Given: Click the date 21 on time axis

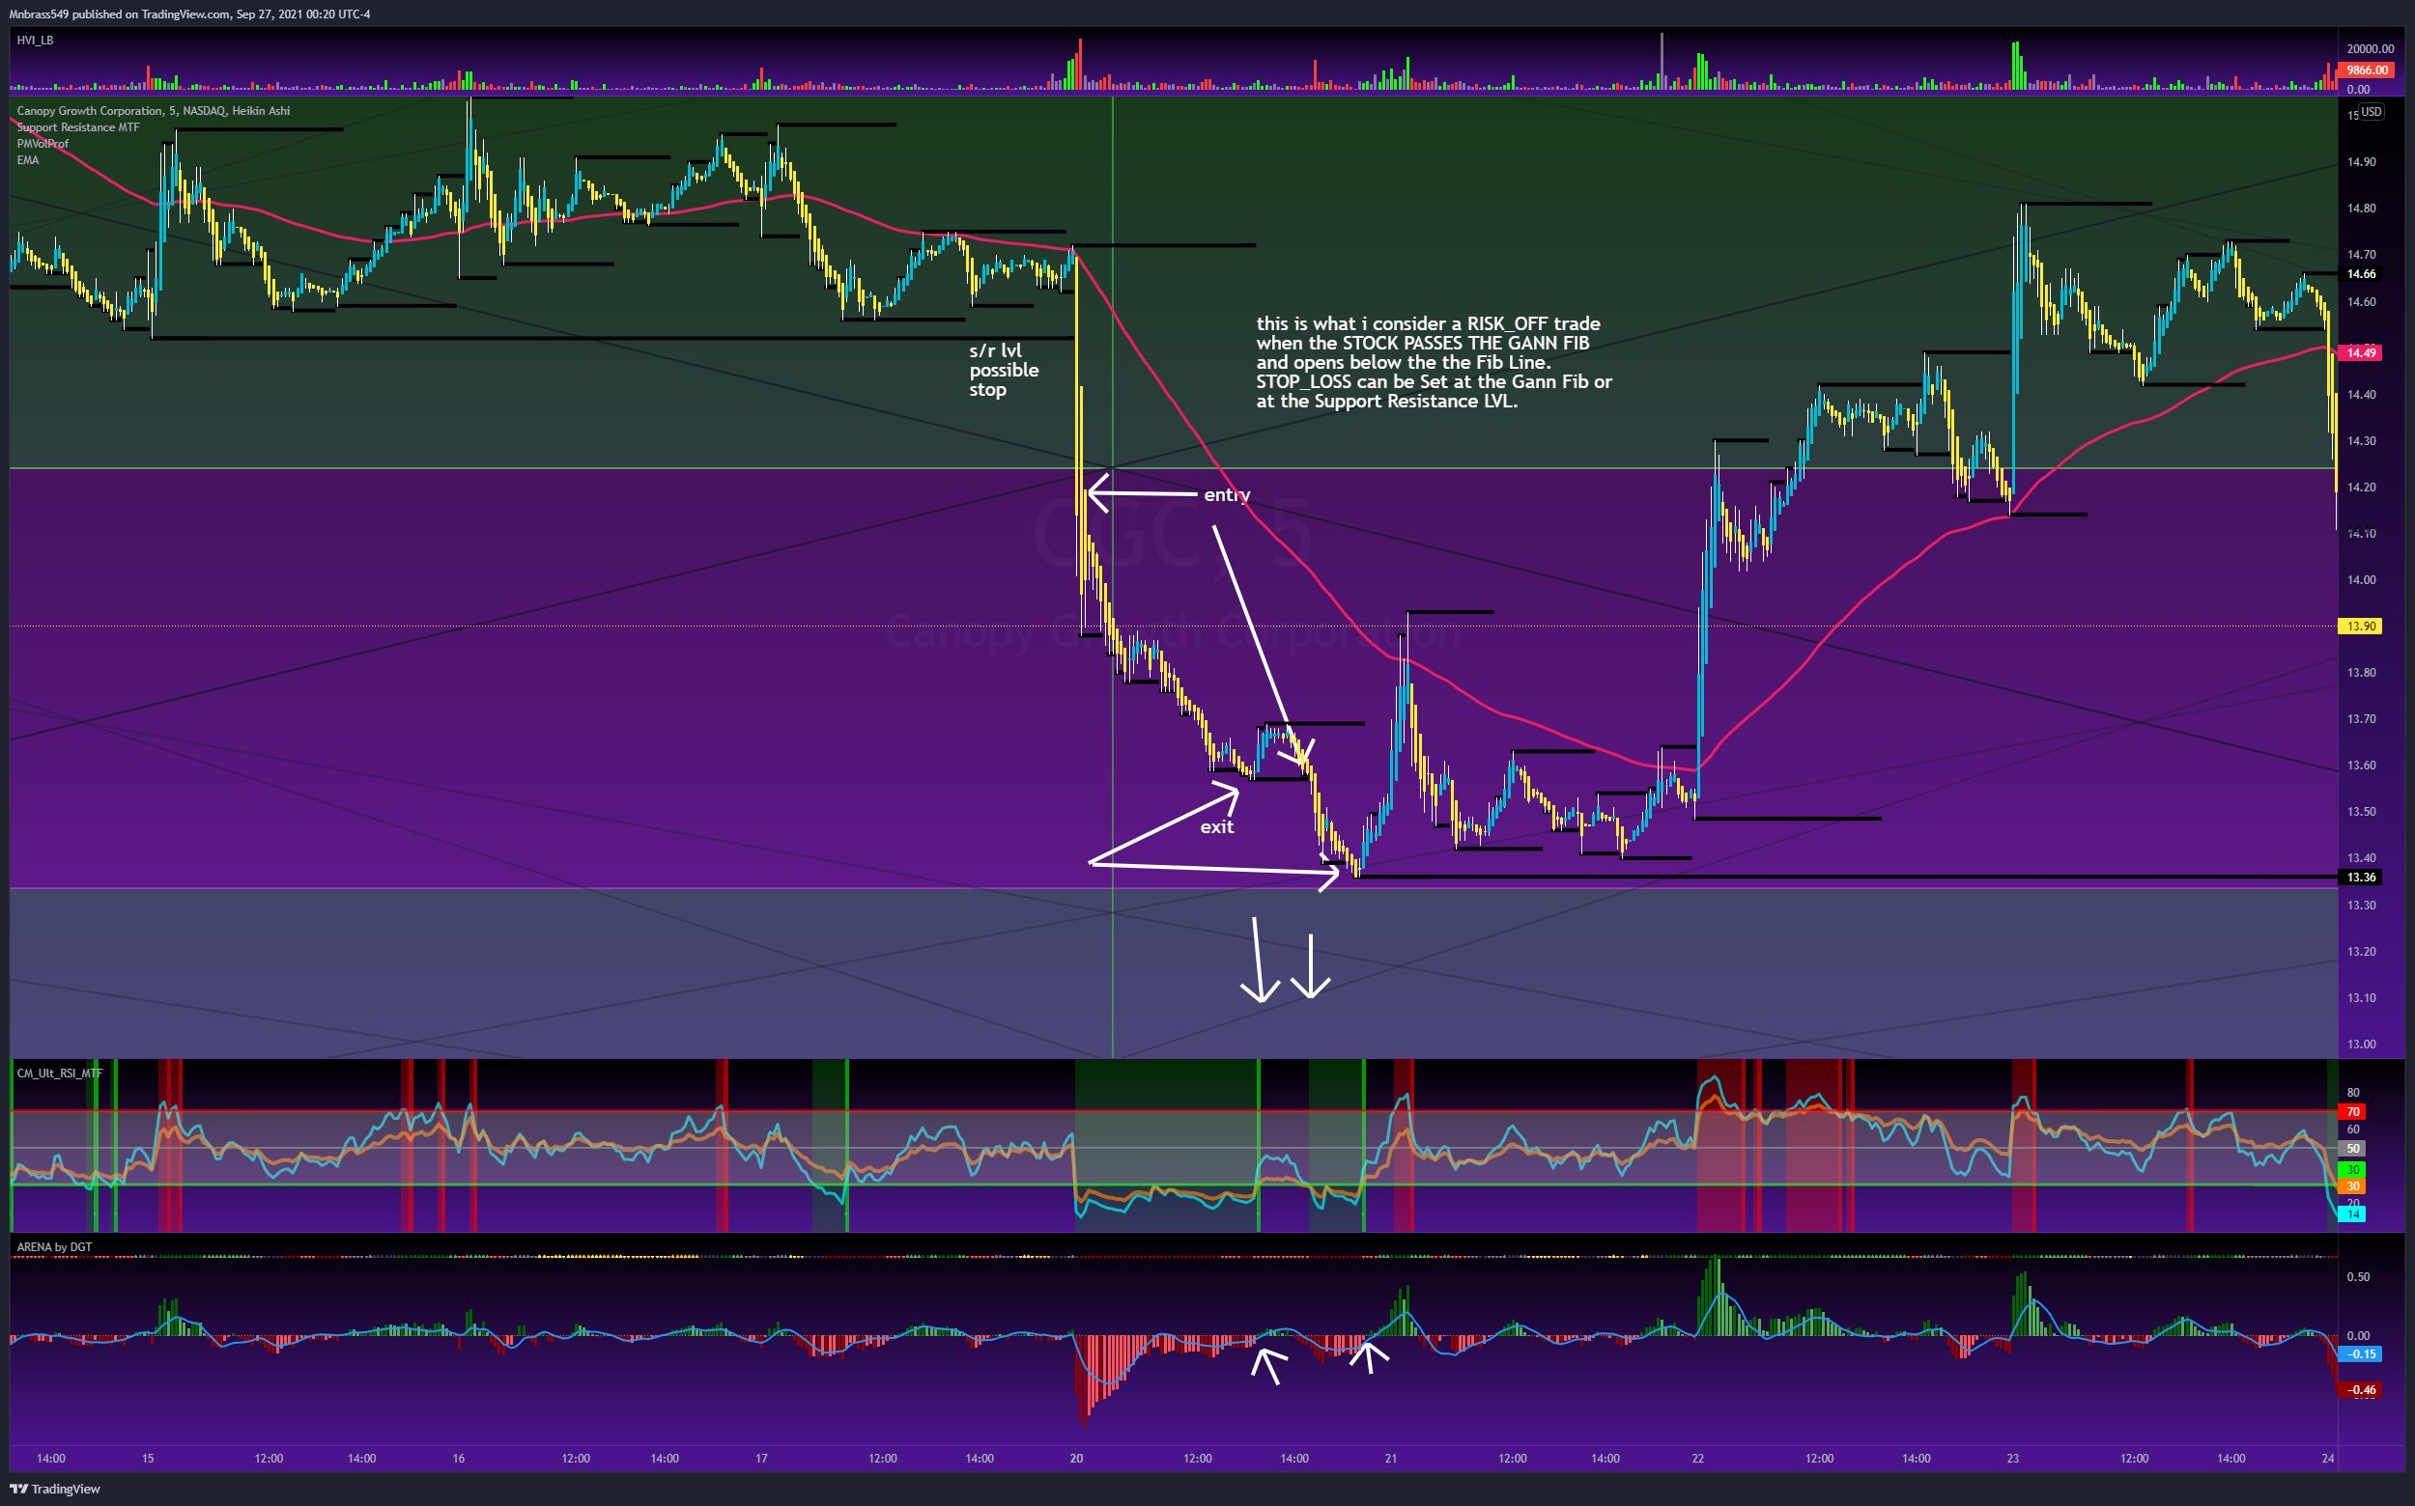Looking at the screenshot, I should click(x=1390, y=1458).
